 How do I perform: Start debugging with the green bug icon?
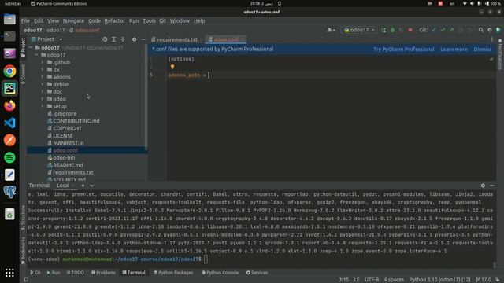coord(392,30)
